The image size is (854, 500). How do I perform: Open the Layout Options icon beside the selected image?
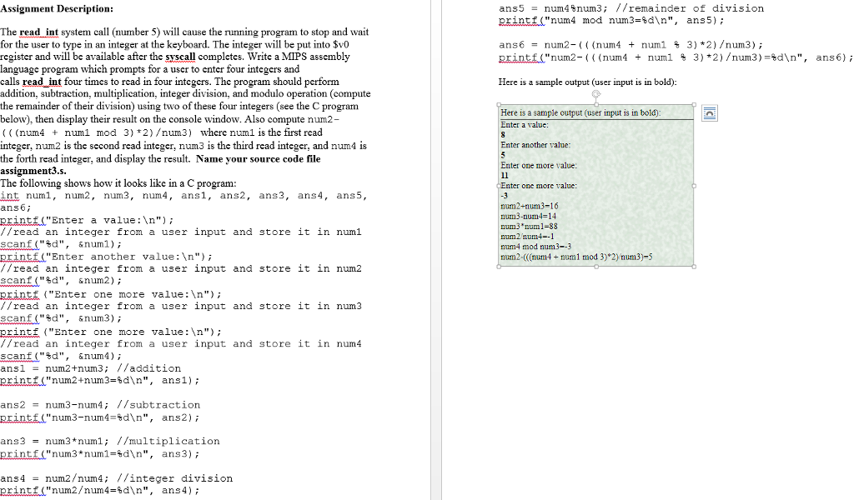(x=709, y=112)
